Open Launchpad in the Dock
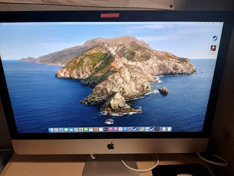 [x=56, y=130]
